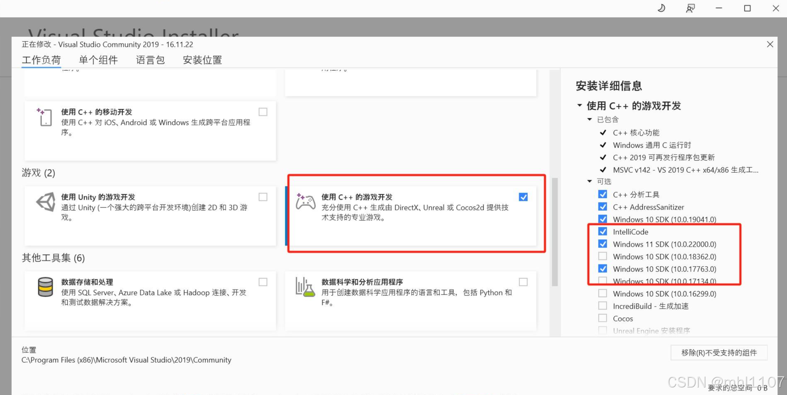Click the C++ mobile development phone icon
The width and height of the screenshot is (787, 395).
(45, 117)
